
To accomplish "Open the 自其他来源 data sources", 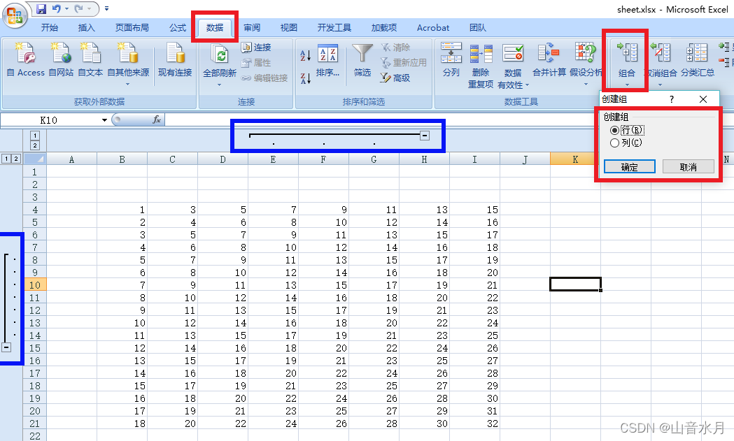I will click(x=128, y=63).
